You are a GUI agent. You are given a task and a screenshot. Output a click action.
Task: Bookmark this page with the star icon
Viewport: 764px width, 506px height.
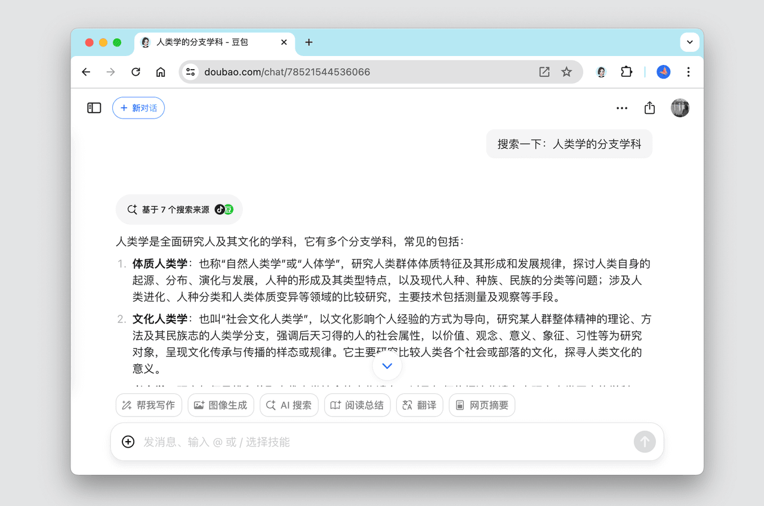click(566, 72)
